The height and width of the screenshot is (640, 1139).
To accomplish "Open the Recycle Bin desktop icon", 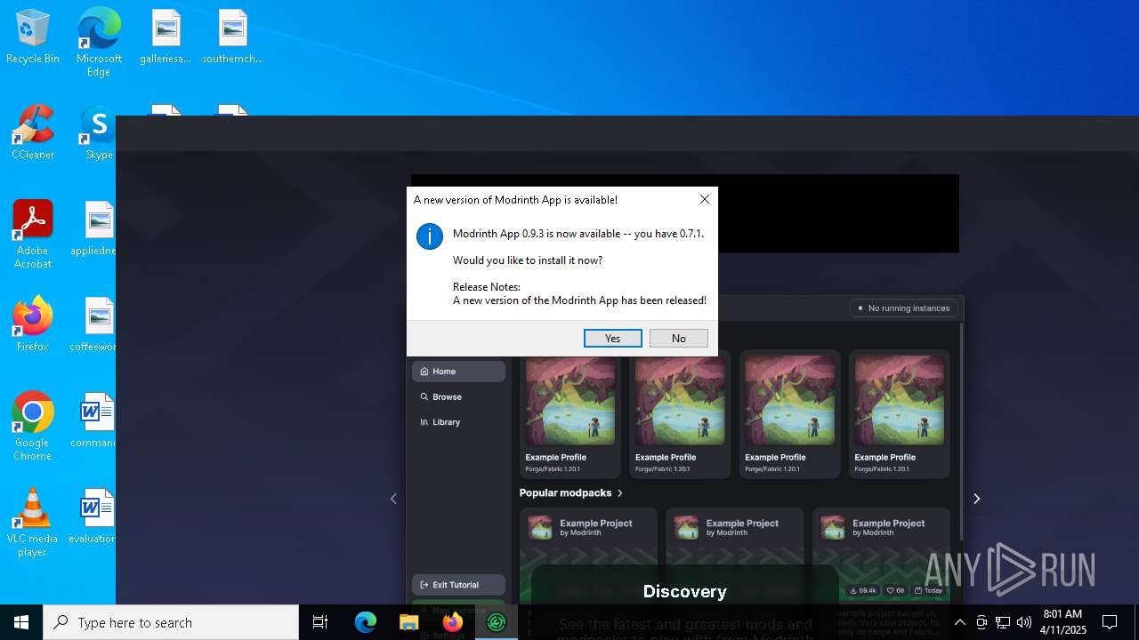I will point(33,37).
